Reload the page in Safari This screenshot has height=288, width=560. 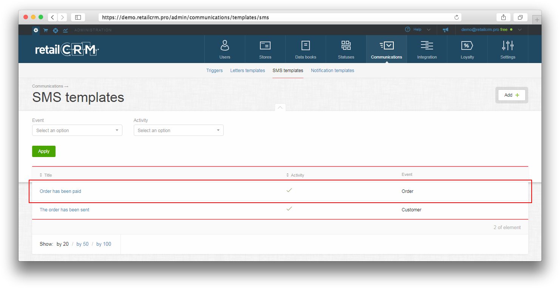(456, 17)
